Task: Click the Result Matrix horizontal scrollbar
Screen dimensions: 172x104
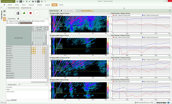Action: [x=18, y=82]
